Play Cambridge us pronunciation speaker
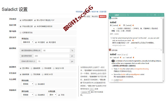The image size is (168, 105). [133, 57]
